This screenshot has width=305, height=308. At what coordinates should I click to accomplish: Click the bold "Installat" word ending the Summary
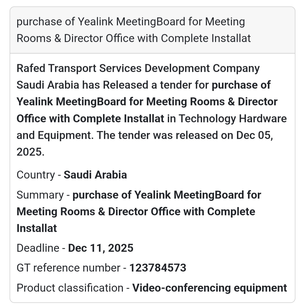click(x=37, y=228)
